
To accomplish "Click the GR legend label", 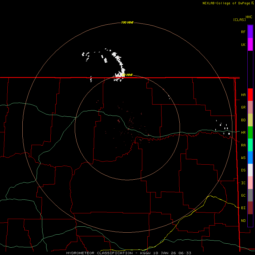I will click(x=243, y=107).
